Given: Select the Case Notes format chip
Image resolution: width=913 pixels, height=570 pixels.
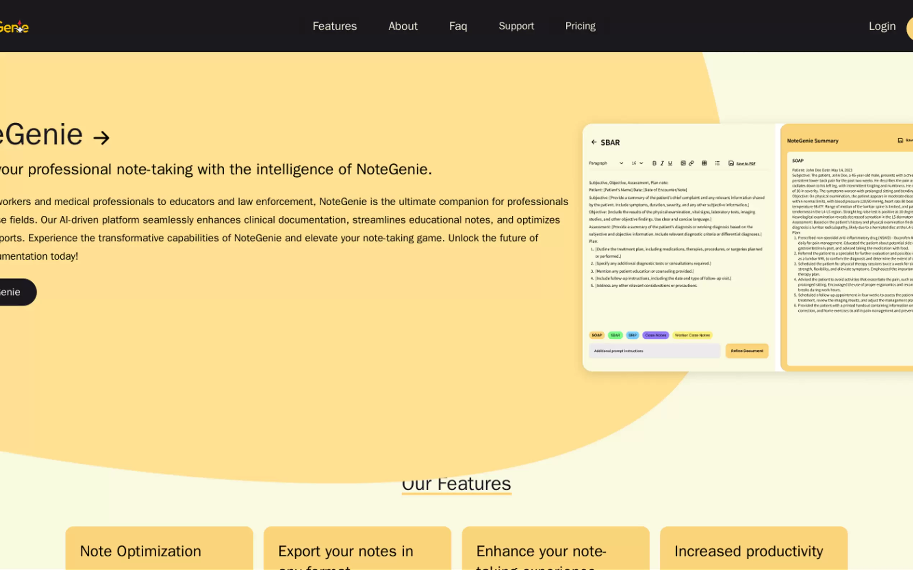Looking at the screenshot, I should pos(656,335).
